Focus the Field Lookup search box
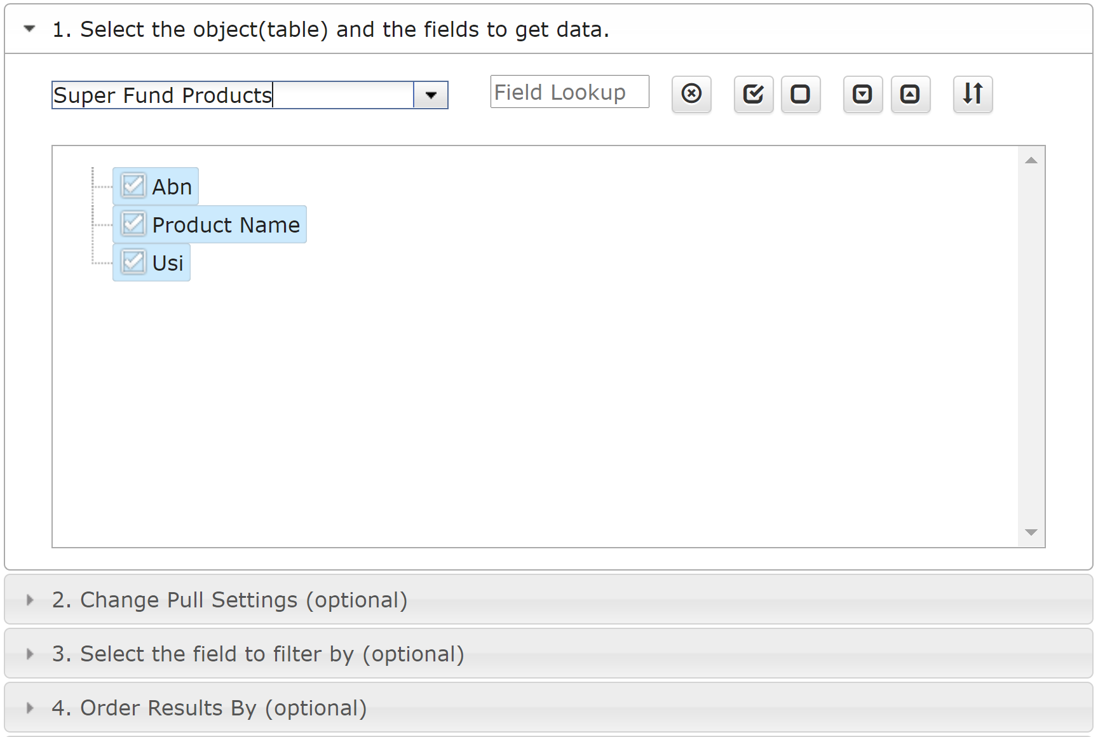Screen dimensions: 1098x737 [570, 92]
